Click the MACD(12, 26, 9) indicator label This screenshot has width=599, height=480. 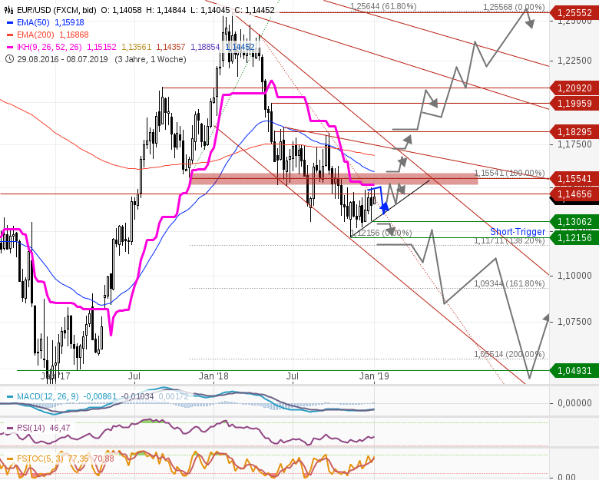pos(48,397)
